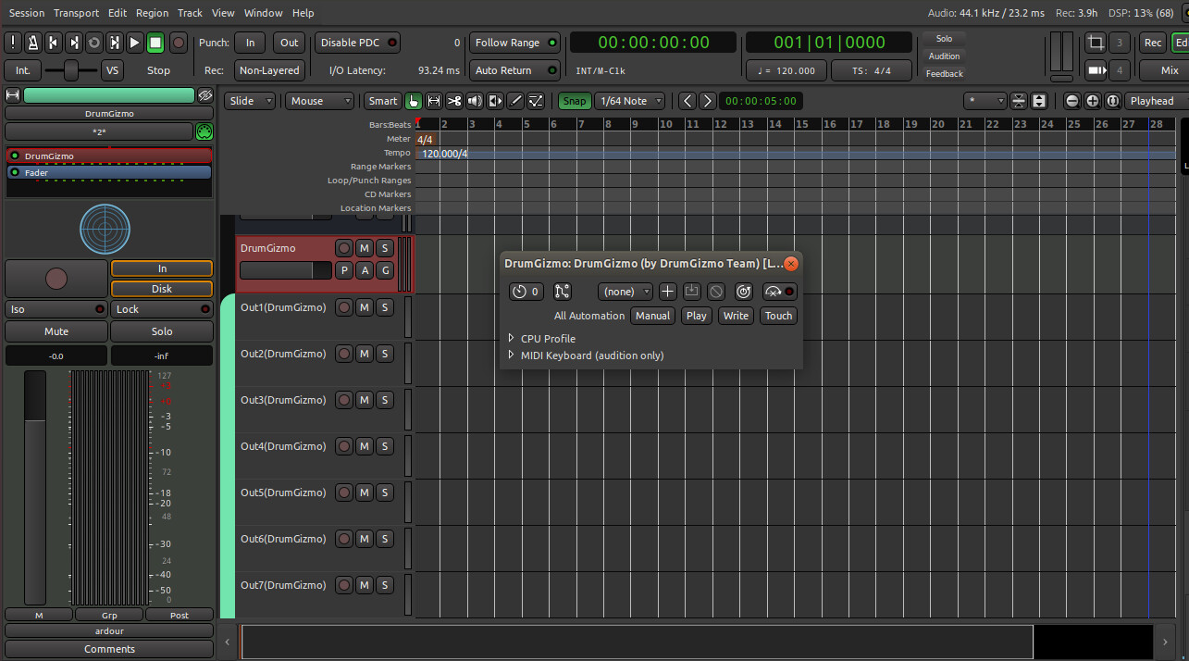Open the 1/64 Note grid dropdown
Viewport: 1189px width, 661px height.
[x=630, y=101]
